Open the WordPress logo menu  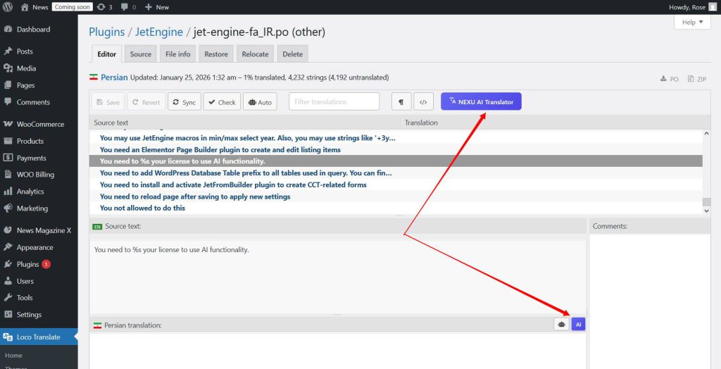[8, 7]
